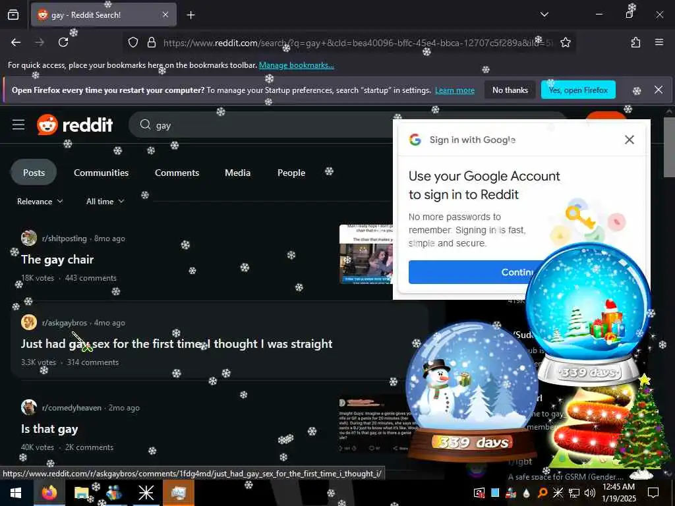Expand the All time filter dropdown

[105, 202]
